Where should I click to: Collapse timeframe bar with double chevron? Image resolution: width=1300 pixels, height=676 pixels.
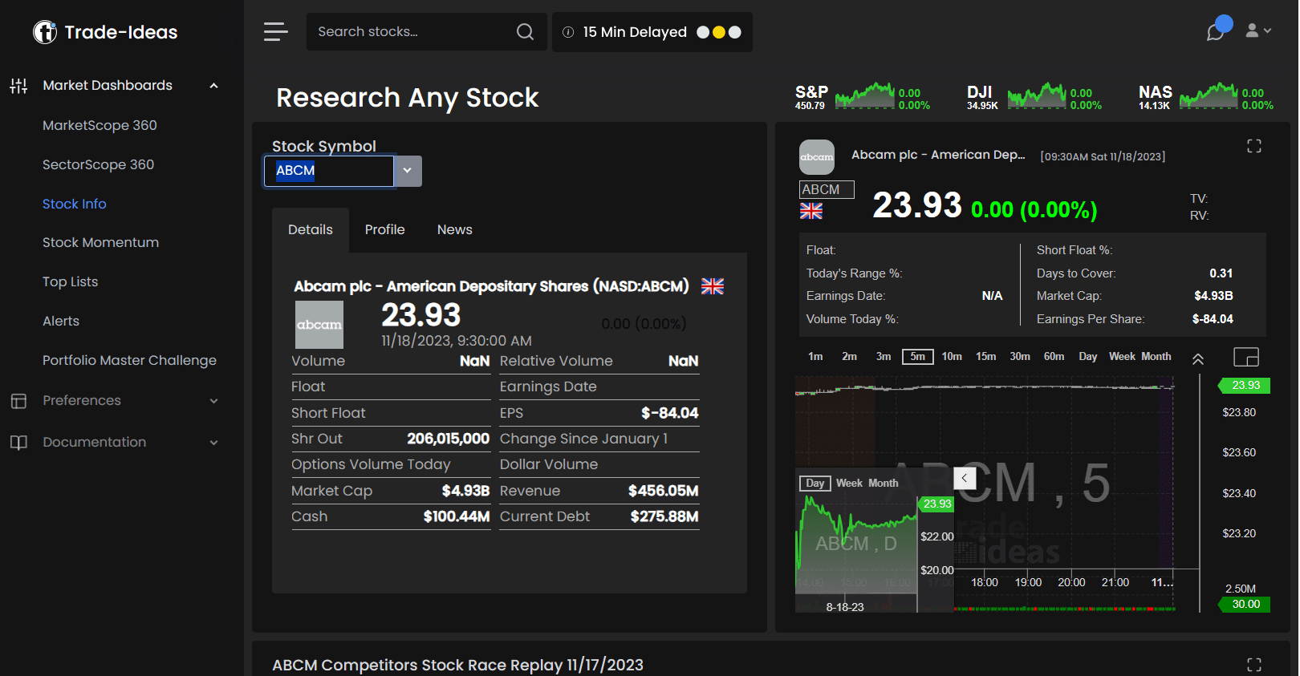point(1198,359)
